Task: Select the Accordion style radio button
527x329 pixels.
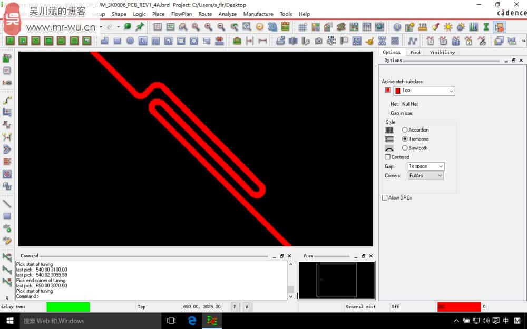Action: [405, 130]
